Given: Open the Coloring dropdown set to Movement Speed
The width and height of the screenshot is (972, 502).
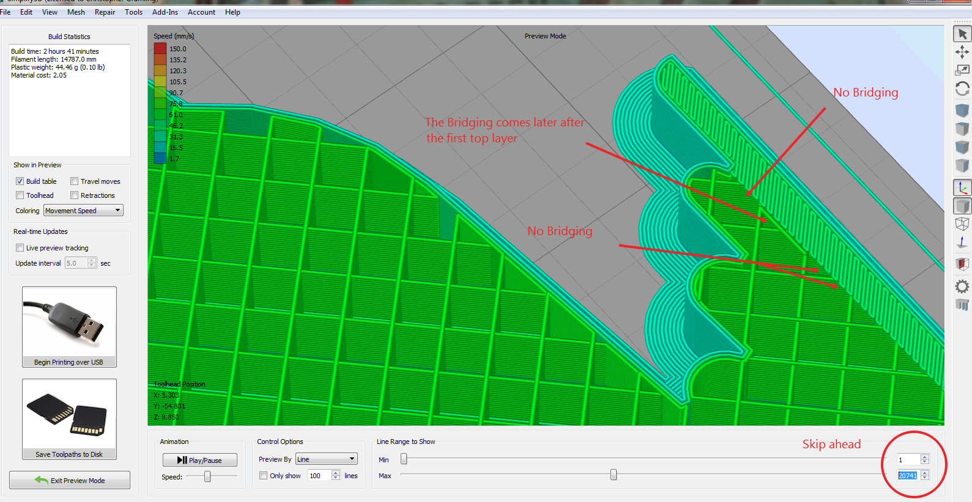Looking at the screenshot, I should click(x=84, y=211).
